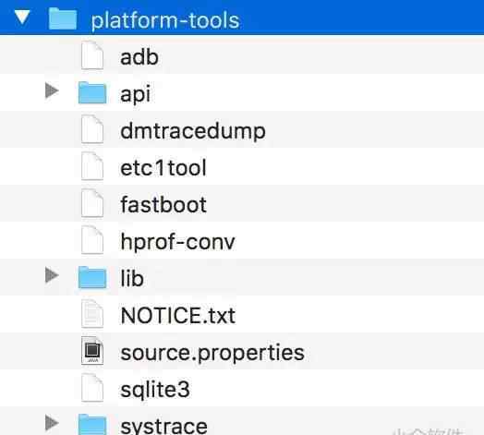Collapse the platform-tools folder
484x435 pixels.
[22, 17]
